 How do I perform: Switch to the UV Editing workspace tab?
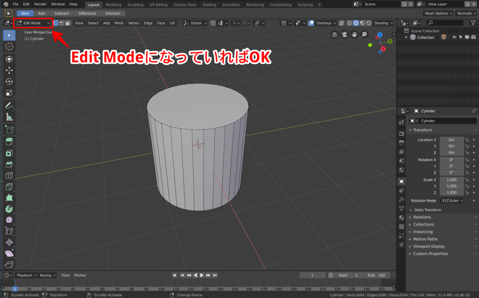pyautogui.click(x=158, y=5)
